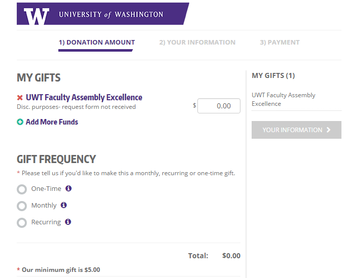Click the green plus icon
This screenshot has width=345, height=278.
click(x=20, y=122)
